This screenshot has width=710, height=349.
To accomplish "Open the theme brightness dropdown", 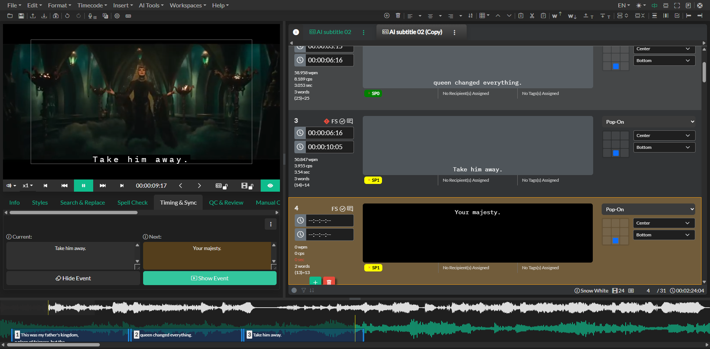I will tap(640, 6).
